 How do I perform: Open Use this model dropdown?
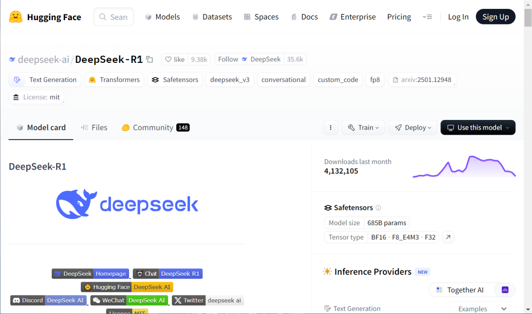point(478,128)
